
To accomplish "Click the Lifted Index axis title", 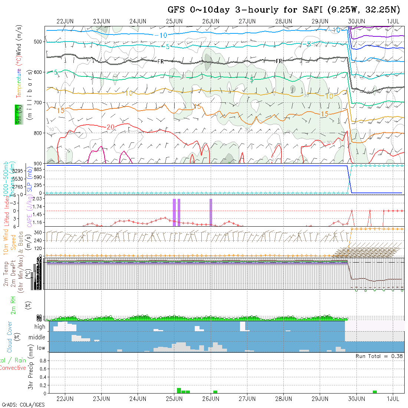I will tap(7, 210).
